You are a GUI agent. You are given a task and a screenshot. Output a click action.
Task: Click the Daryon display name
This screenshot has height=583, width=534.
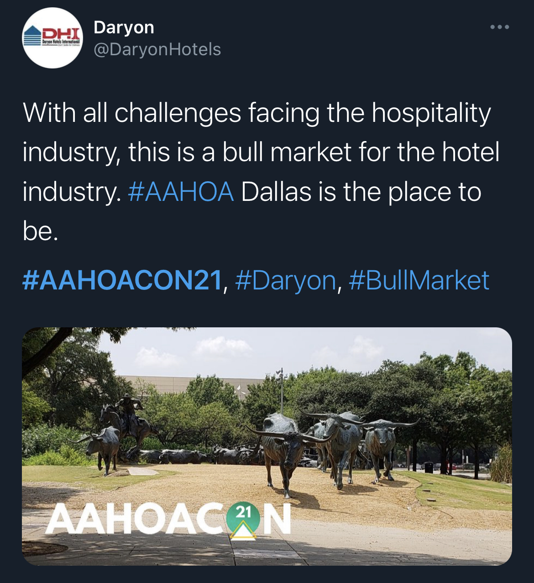point(124,27)
